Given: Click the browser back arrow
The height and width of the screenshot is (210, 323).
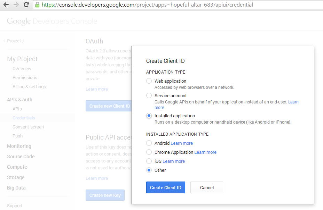Looking at the screenshot, I should 6,5.
